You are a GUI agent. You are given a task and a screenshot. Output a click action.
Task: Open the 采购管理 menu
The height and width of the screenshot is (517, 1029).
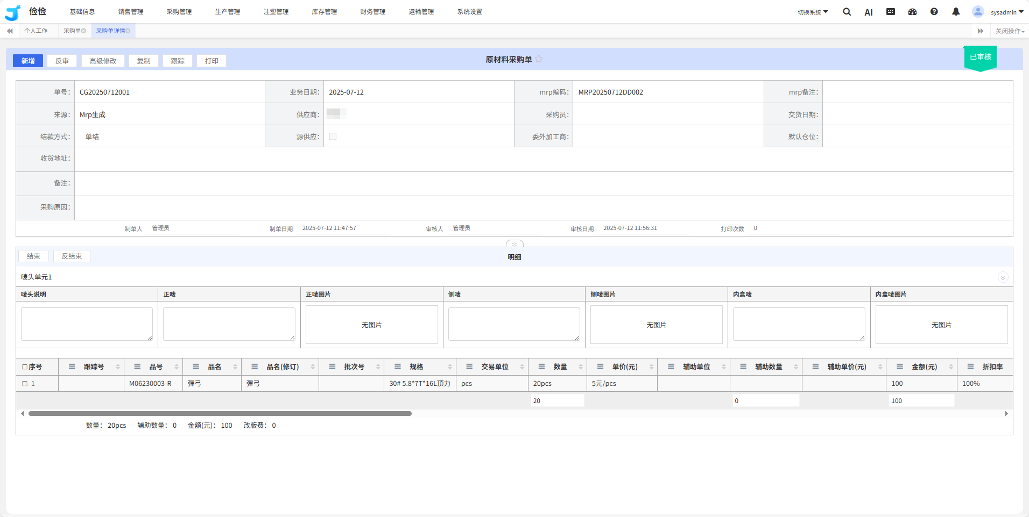point(179,12)
